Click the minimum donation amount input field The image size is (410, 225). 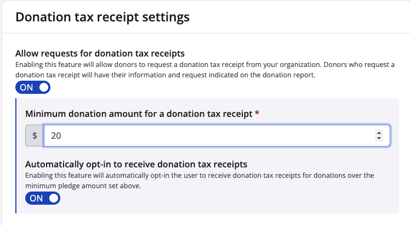208,136
